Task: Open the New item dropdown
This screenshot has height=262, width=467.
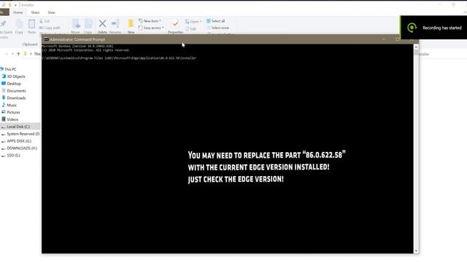Action: pyautogui.click(x=150, y=21)
